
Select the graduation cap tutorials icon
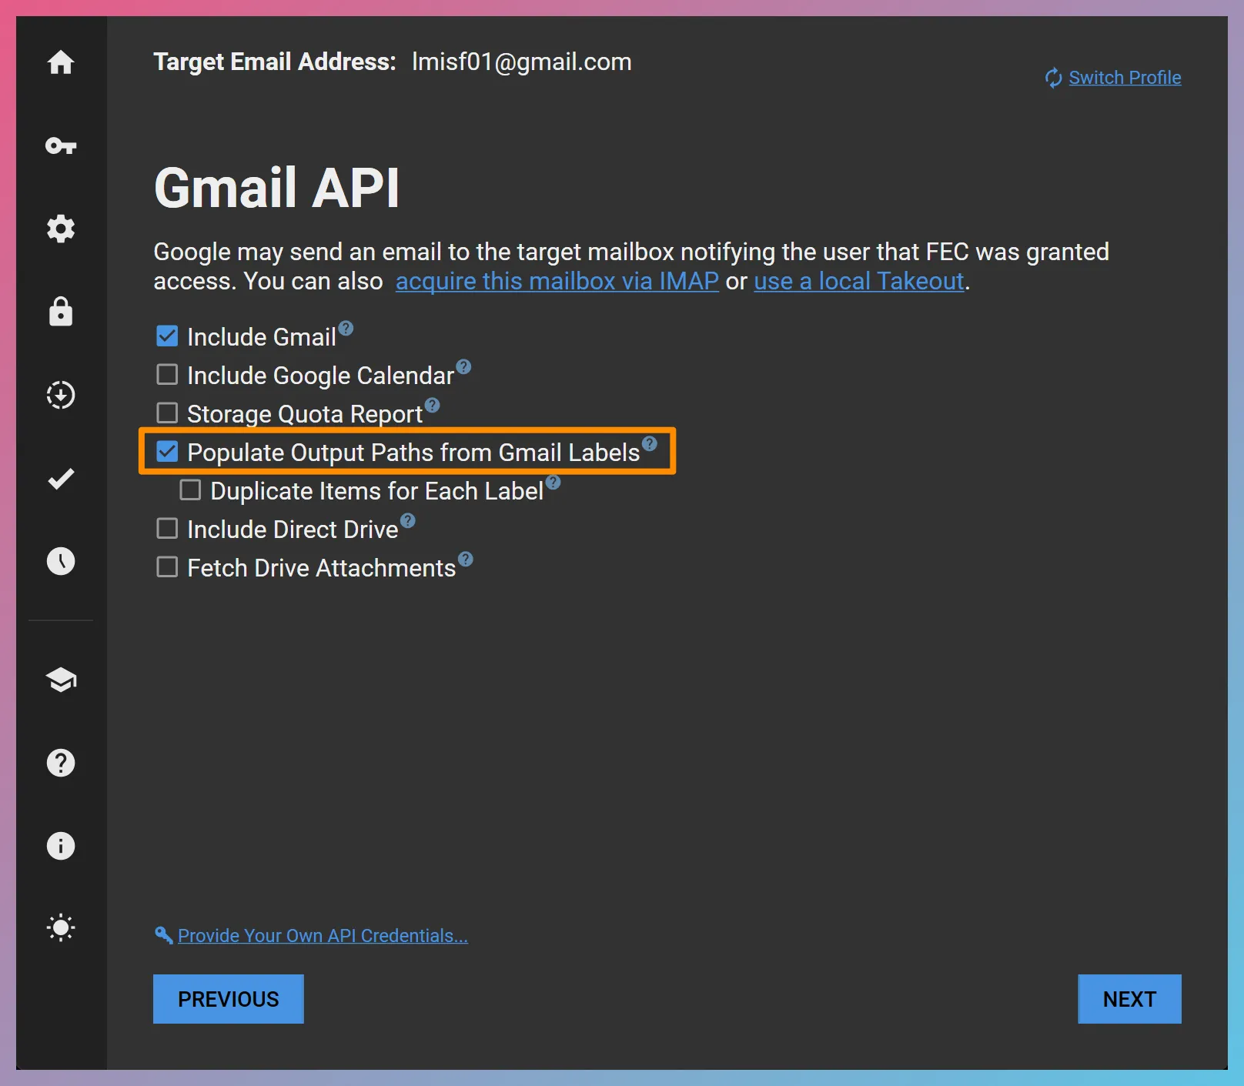click(x=61, y=680)
